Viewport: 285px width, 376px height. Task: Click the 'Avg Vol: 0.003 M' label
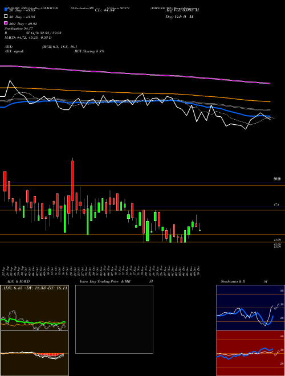[x=182, y=10]
